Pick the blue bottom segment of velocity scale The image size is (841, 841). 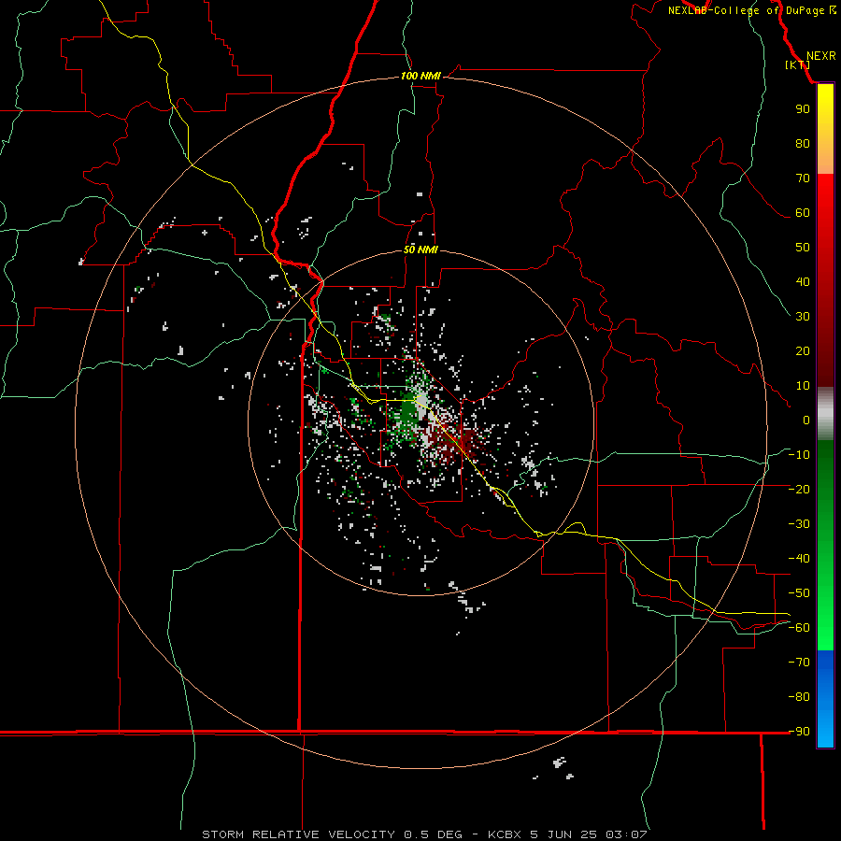(825, 698)
